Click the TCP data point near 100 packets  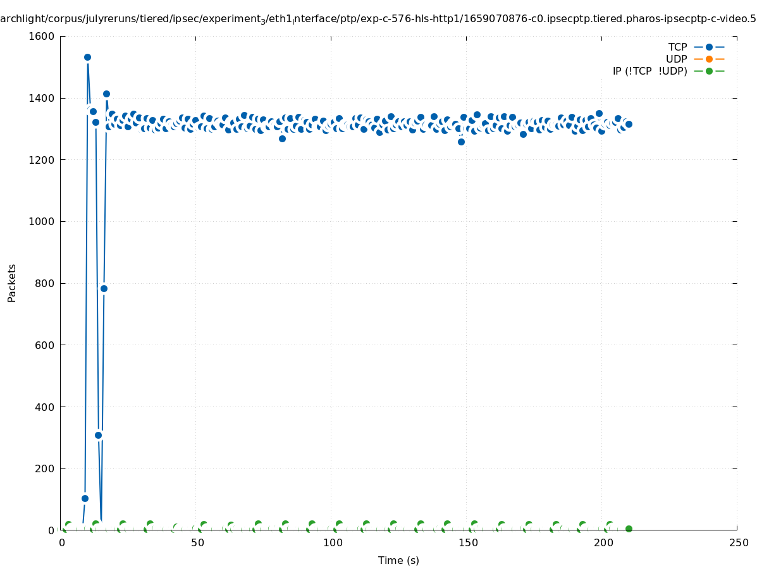point(85,498)
